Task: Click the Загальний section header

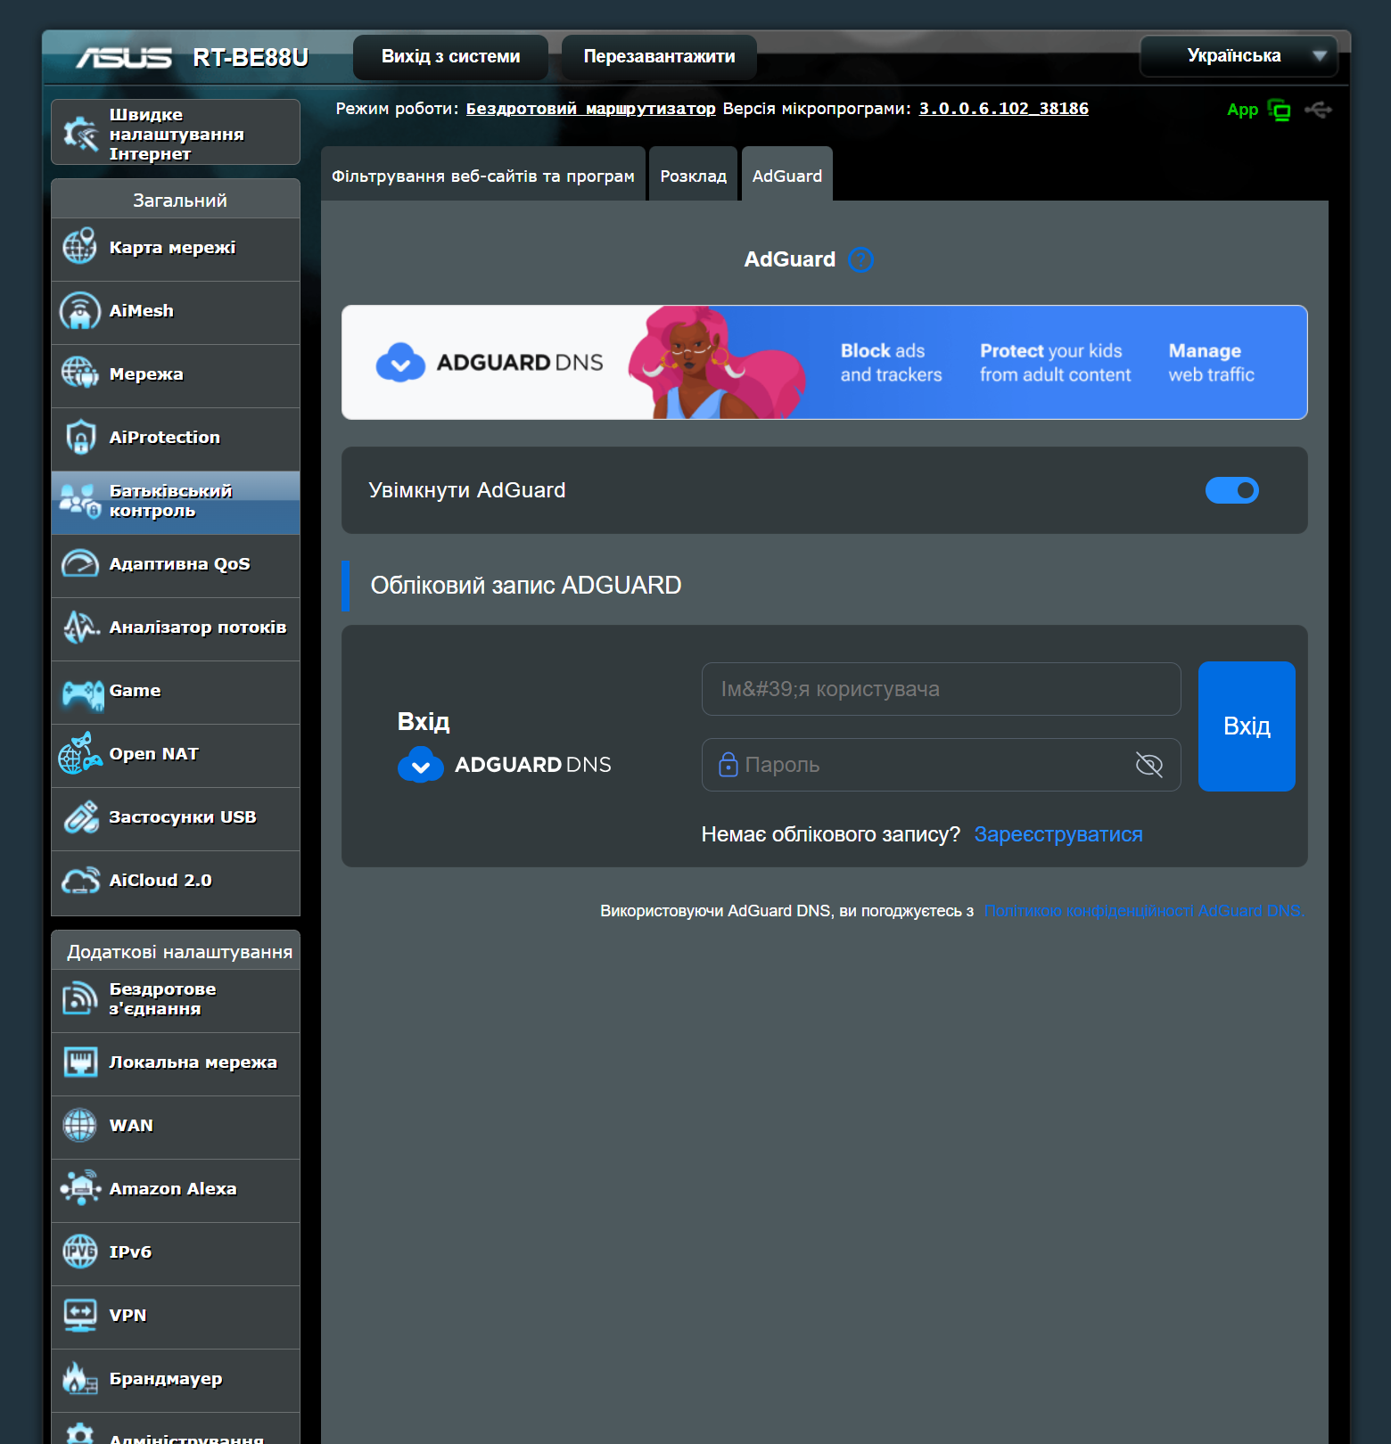Action: click(x=176, y=200)
